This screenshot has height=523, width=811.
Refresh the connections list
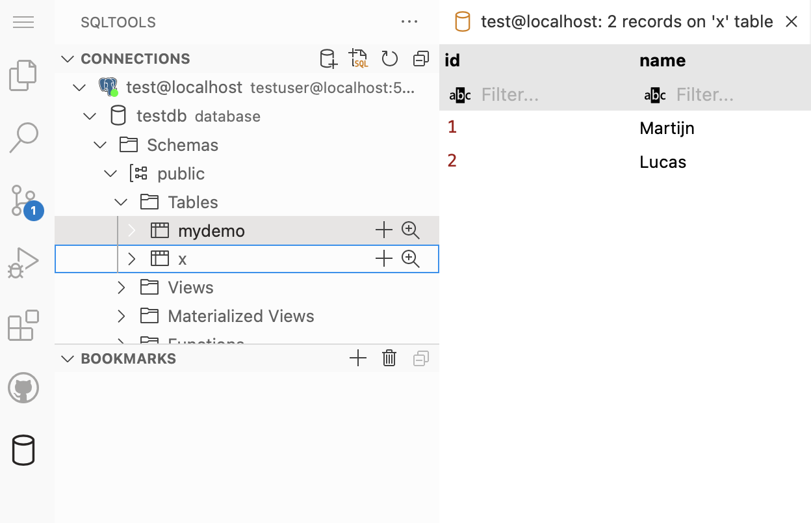point(389,59)
